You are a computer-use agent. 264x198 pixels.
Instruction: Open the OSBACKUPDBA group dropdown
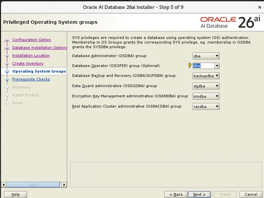[x=206, y=76]
